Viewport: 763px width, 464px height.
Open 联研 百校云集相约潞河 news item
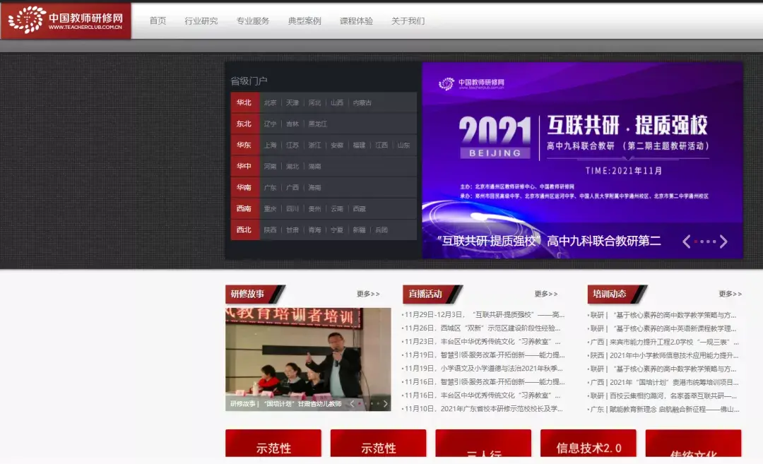point(662,396)
